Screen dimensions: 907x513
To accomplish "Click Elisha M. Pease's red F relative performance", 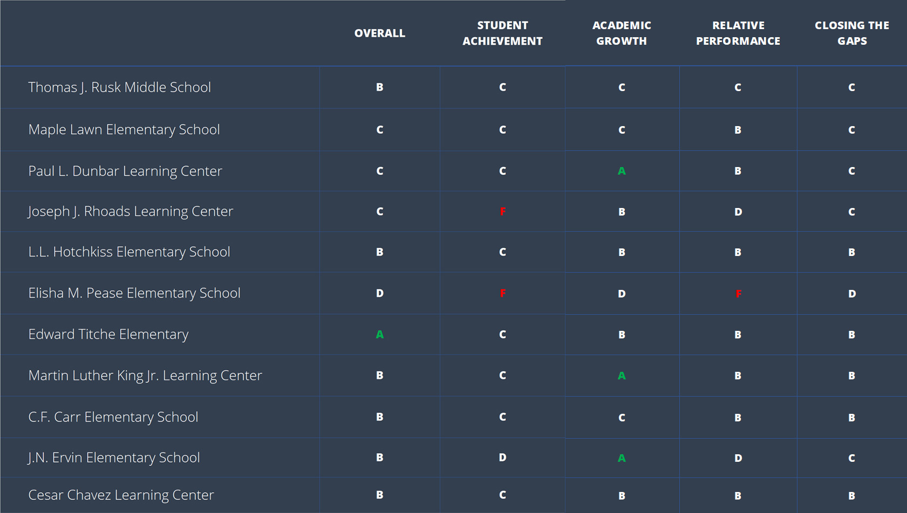I will click(739, 294).
